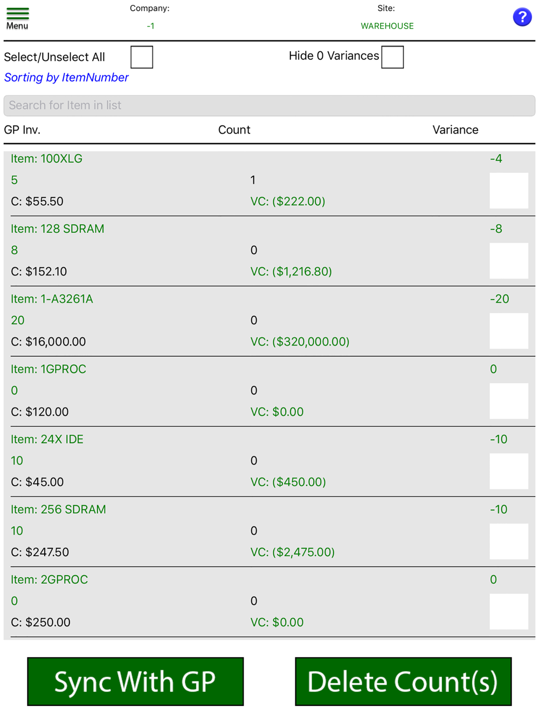This screenshot has height=719, width=539.
Task: Click the GP Inv. column header
Action: pyautogui.click(x=22, y=130)
